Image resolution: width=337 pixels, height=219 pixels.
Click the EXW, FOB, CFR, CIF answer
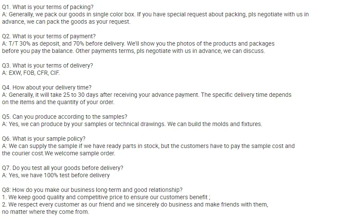[x=31, y=73]
